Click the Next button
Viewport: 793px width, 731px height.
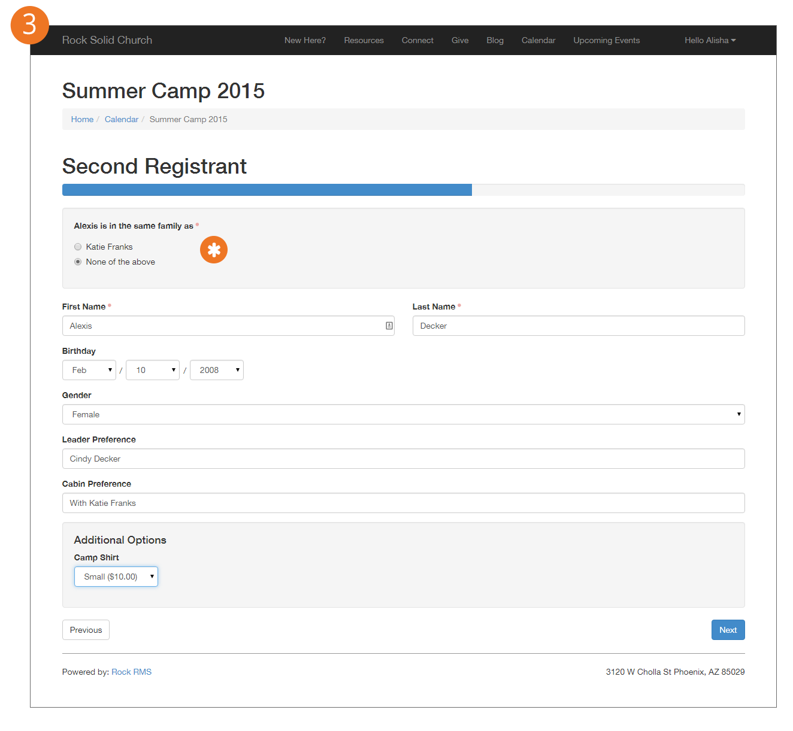[x=728, y=630]
